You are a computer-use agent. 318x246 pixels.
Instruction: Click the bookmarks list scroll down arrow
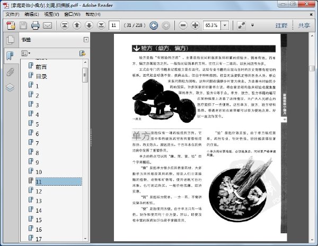point(85,239)
